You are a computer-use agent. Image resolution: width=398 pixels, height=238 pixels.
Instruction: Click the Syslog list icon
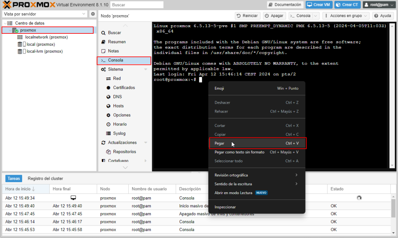pos(108,133)
